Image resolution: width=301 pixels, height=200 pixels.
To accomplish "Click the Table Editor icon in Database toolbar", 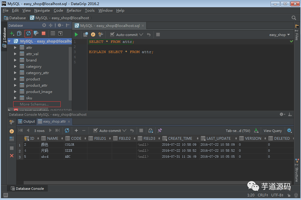I will 53,34.
